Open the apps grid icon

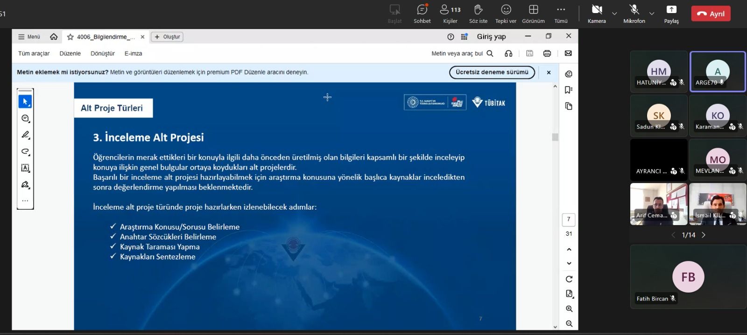tap(464, 37)
